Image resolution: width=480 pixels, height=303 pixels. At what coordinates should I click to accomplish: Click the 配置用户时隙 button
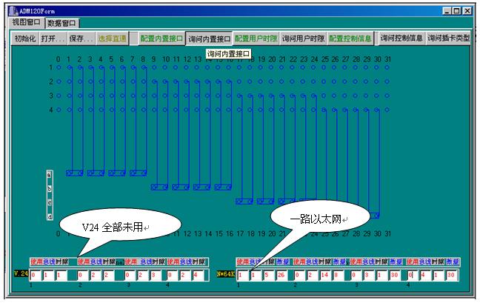point(256,39)
